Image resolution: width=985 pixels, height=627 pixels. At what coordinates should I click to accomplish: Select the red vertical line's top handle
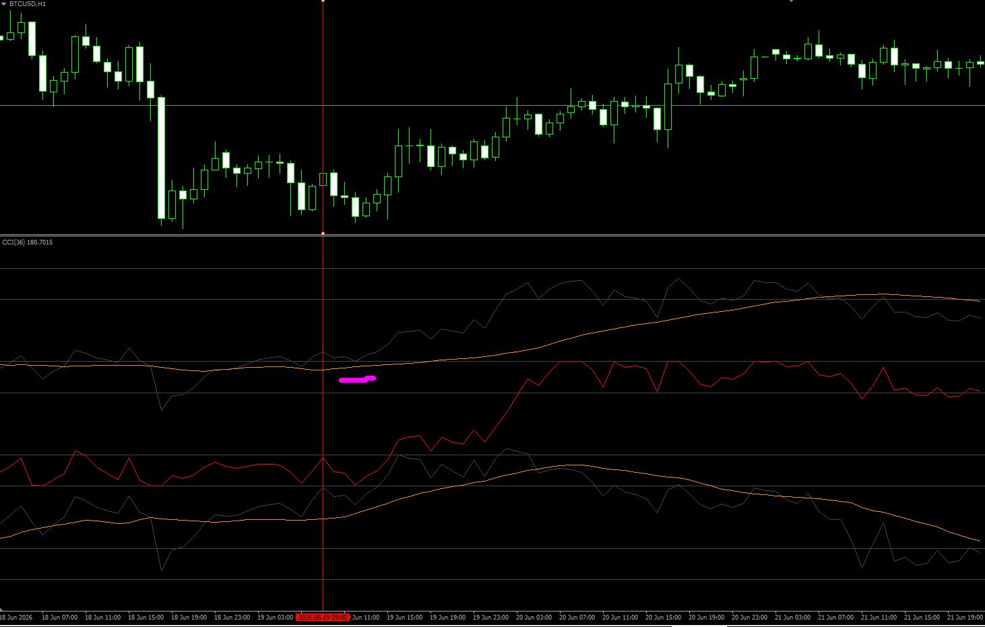(x=323, y=1)
